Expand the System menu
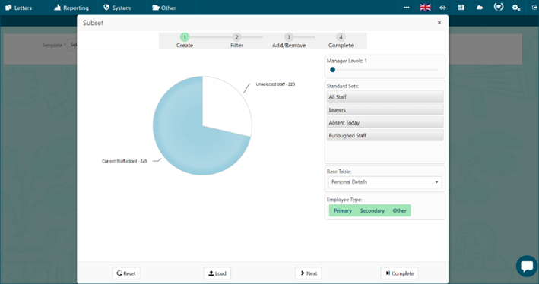 (x=117, y=8)
